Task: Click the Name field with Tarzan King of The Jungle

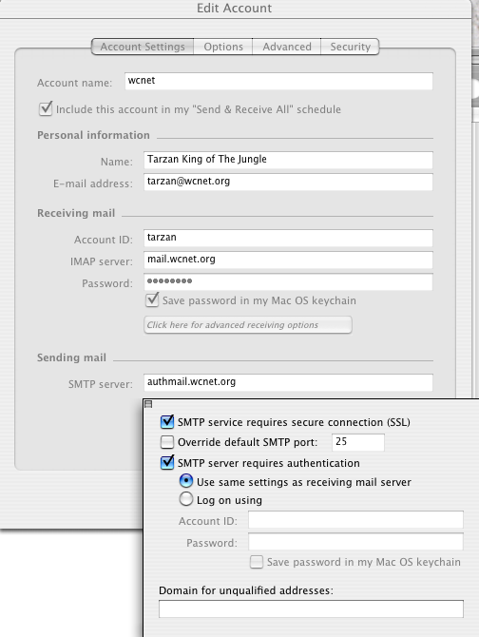Action: pyautogui.click(x=288, y=160)
